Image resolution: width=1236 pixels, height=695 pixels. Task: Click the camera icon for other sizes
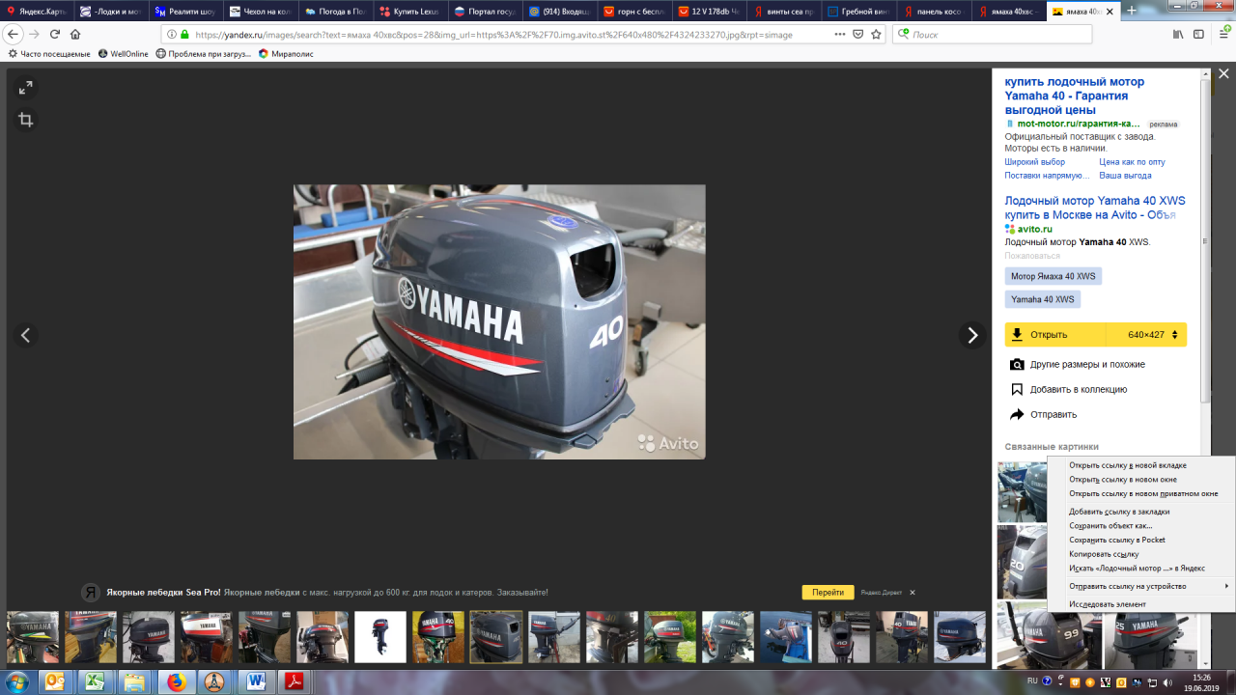tap(1016, 365)
